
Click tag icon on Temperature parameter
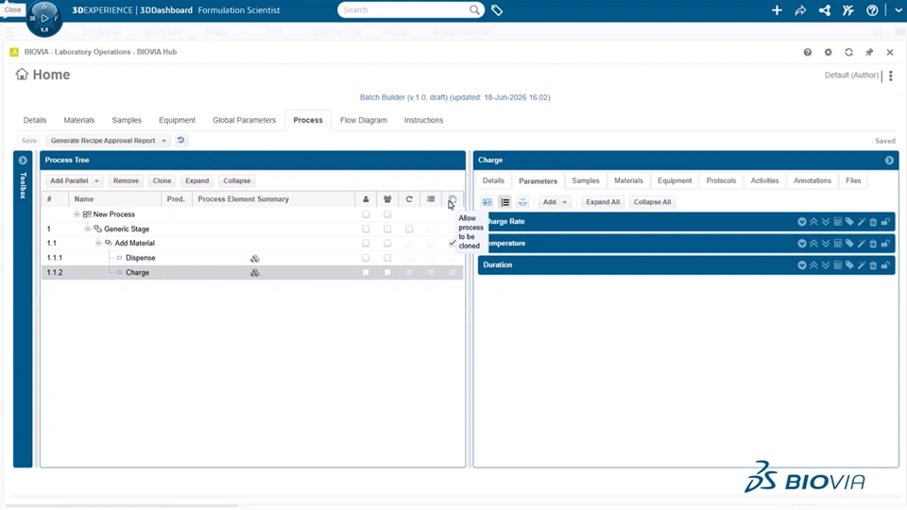click(x=849, y=244)
